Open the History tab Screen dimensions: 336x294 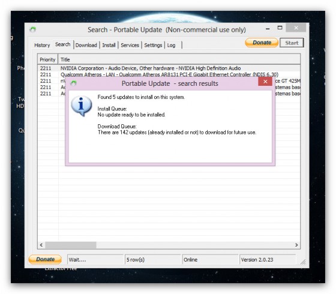pyautogui.click(x=42, y=45)
